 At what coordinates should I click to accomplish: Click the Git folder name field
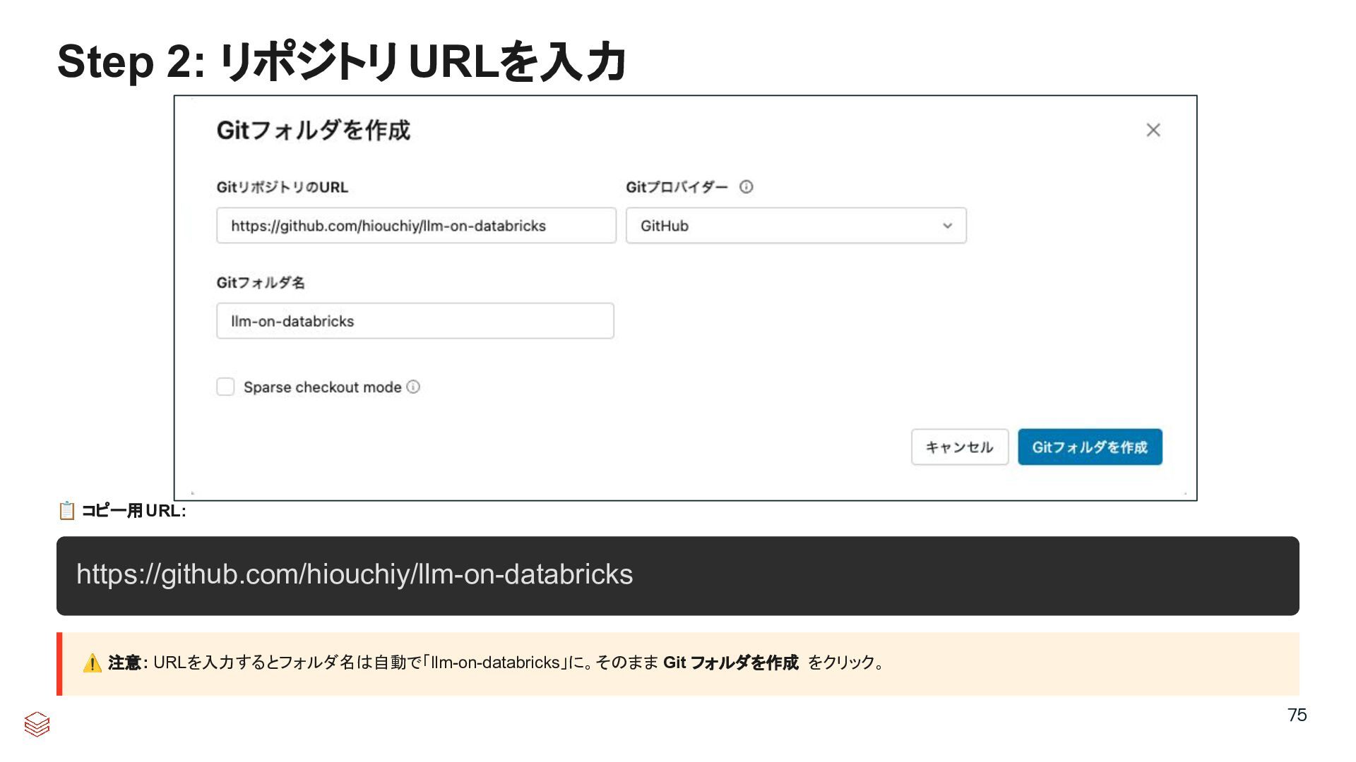point(415,321)
